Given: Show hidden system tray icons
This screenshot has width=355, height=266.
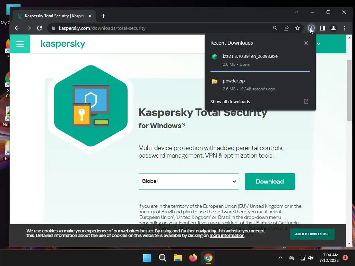Looking at the screenshot, I should point(280,258).
